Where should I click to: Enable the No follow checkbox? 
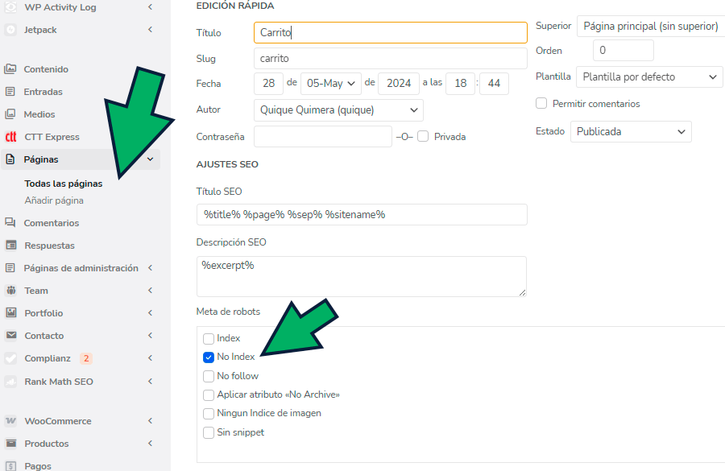209,376
